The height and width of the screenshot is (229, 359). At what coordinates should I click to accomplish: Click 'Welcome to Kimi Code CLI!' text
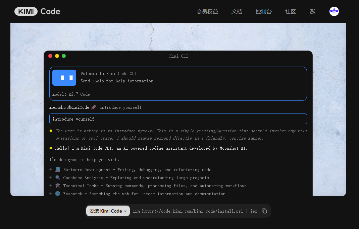tap(110, 74)
